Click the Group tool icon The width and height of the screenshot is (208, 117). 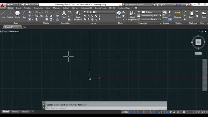pos(165,14)
